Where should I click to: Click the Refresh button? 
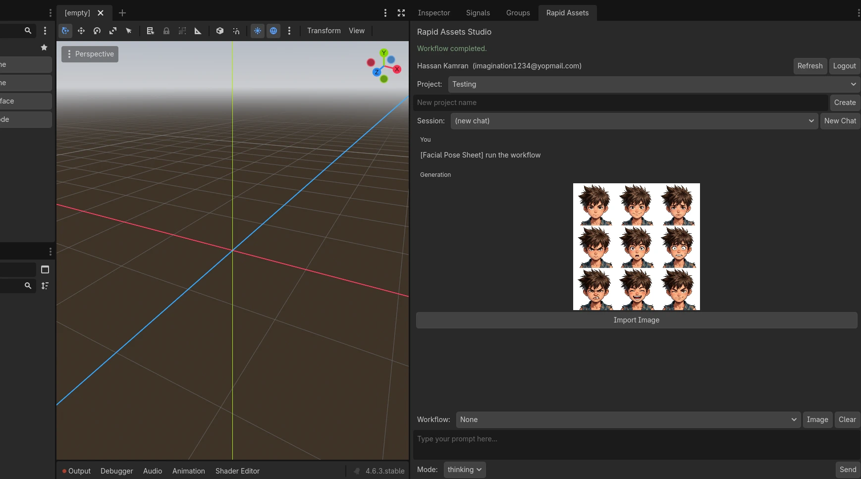click(810, 66)
